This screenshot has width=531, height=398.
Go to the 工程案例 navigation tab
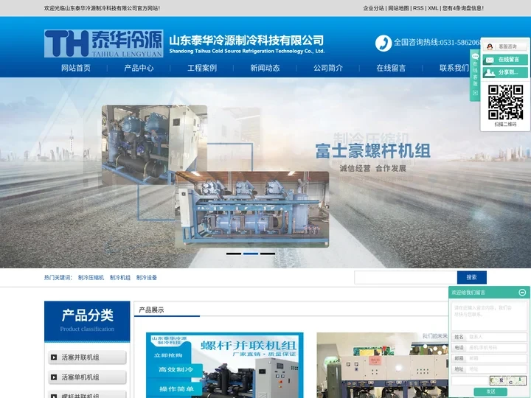[x=202, y=68]
